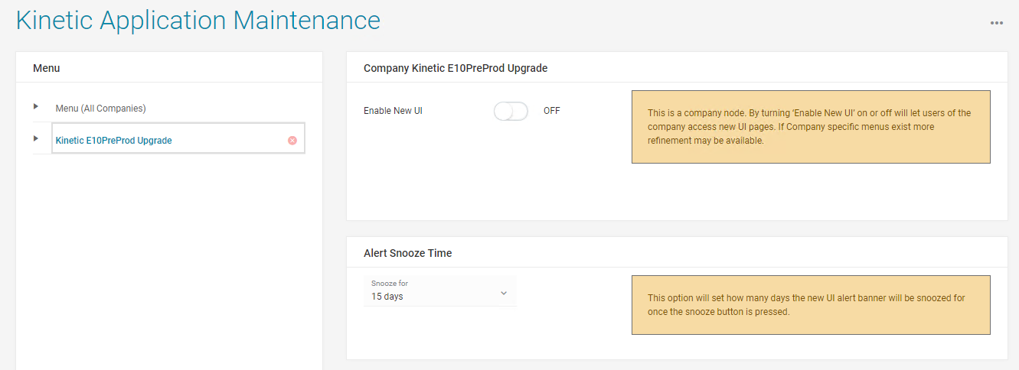
Task: Select Kinetic E10PreProd Upgrade in the menu tree
Action: click(x=114, y=141)
